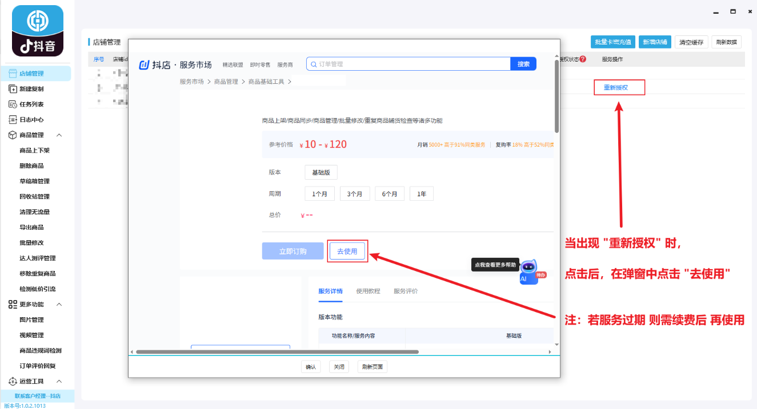Screen dimensions: 757x409
Task: Click the 重新授权 link in the table
Action: [616, 88]
